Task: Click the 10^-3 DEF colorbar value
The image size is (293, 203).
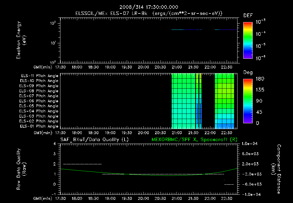Action: 260,22
